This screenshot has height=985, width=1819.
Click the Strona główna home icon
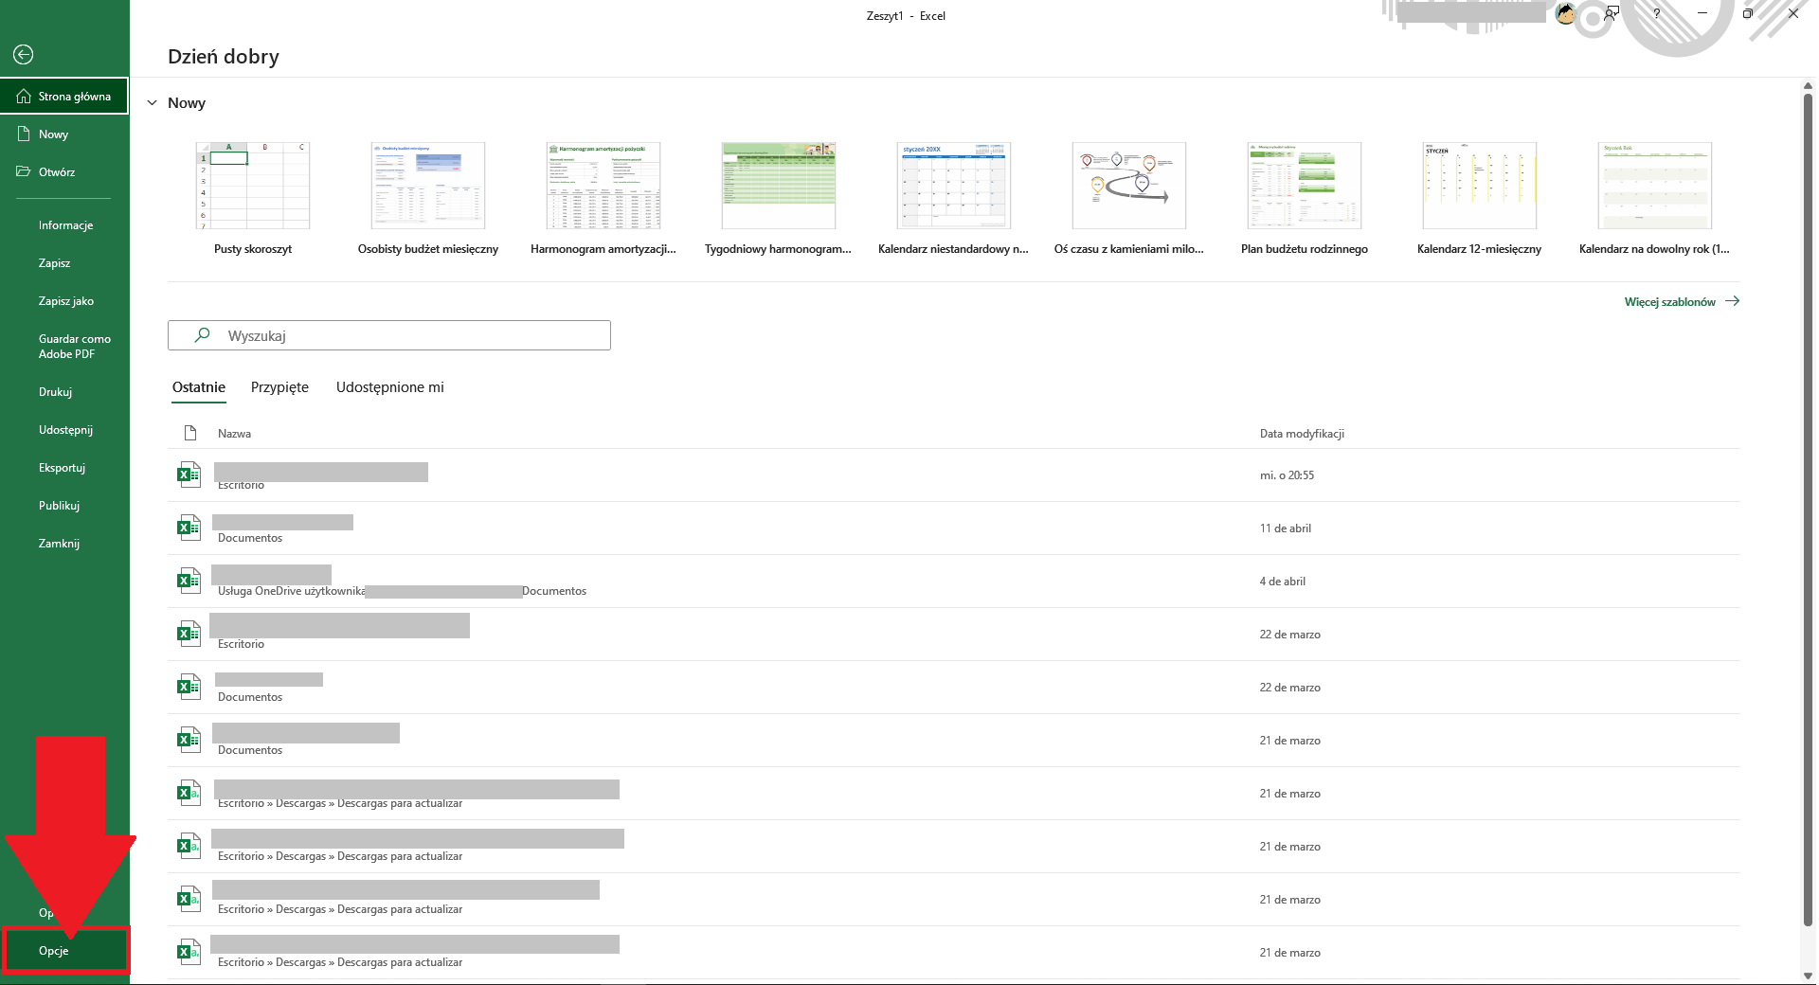click(x=24, y=96)
